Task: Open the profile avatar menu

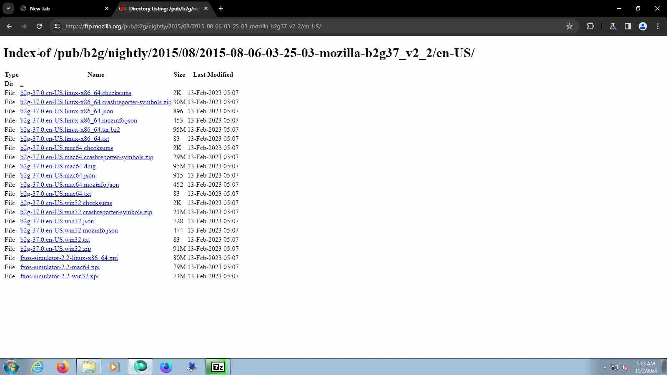Action: pos(643,26)
